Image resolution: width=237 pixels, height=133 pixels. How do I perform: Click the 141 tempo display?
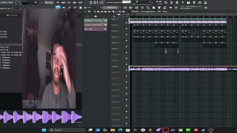(x=49, y=3)
